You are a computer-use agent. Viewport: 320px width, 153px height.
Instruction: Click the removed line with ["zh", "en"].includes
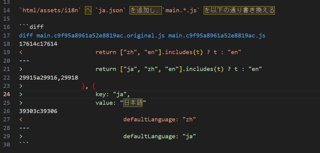168,52
